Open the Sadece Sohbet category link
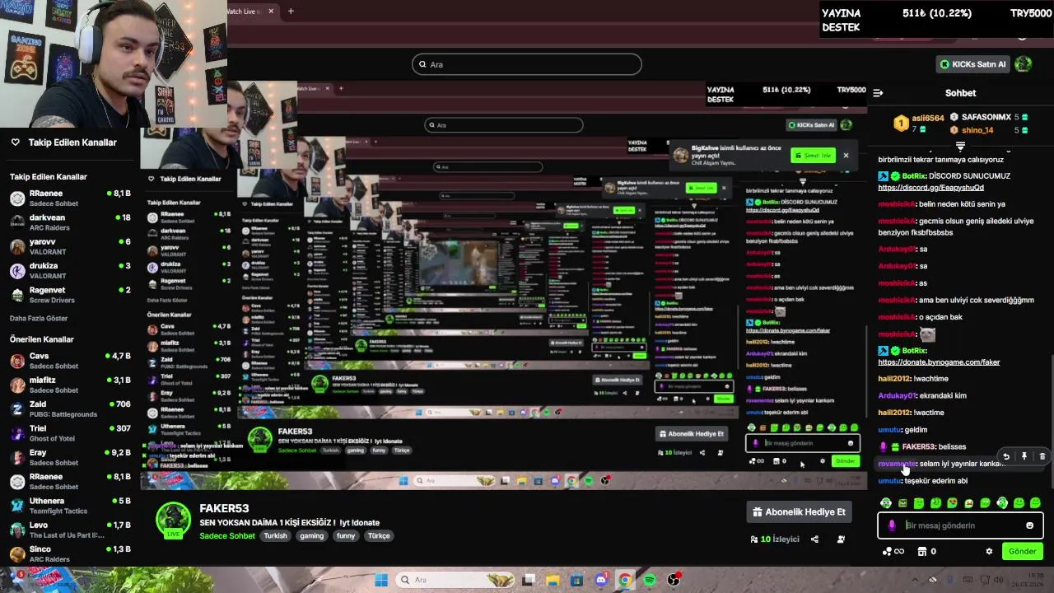This screenshot has height=593, width=1054. click(227, 535)
